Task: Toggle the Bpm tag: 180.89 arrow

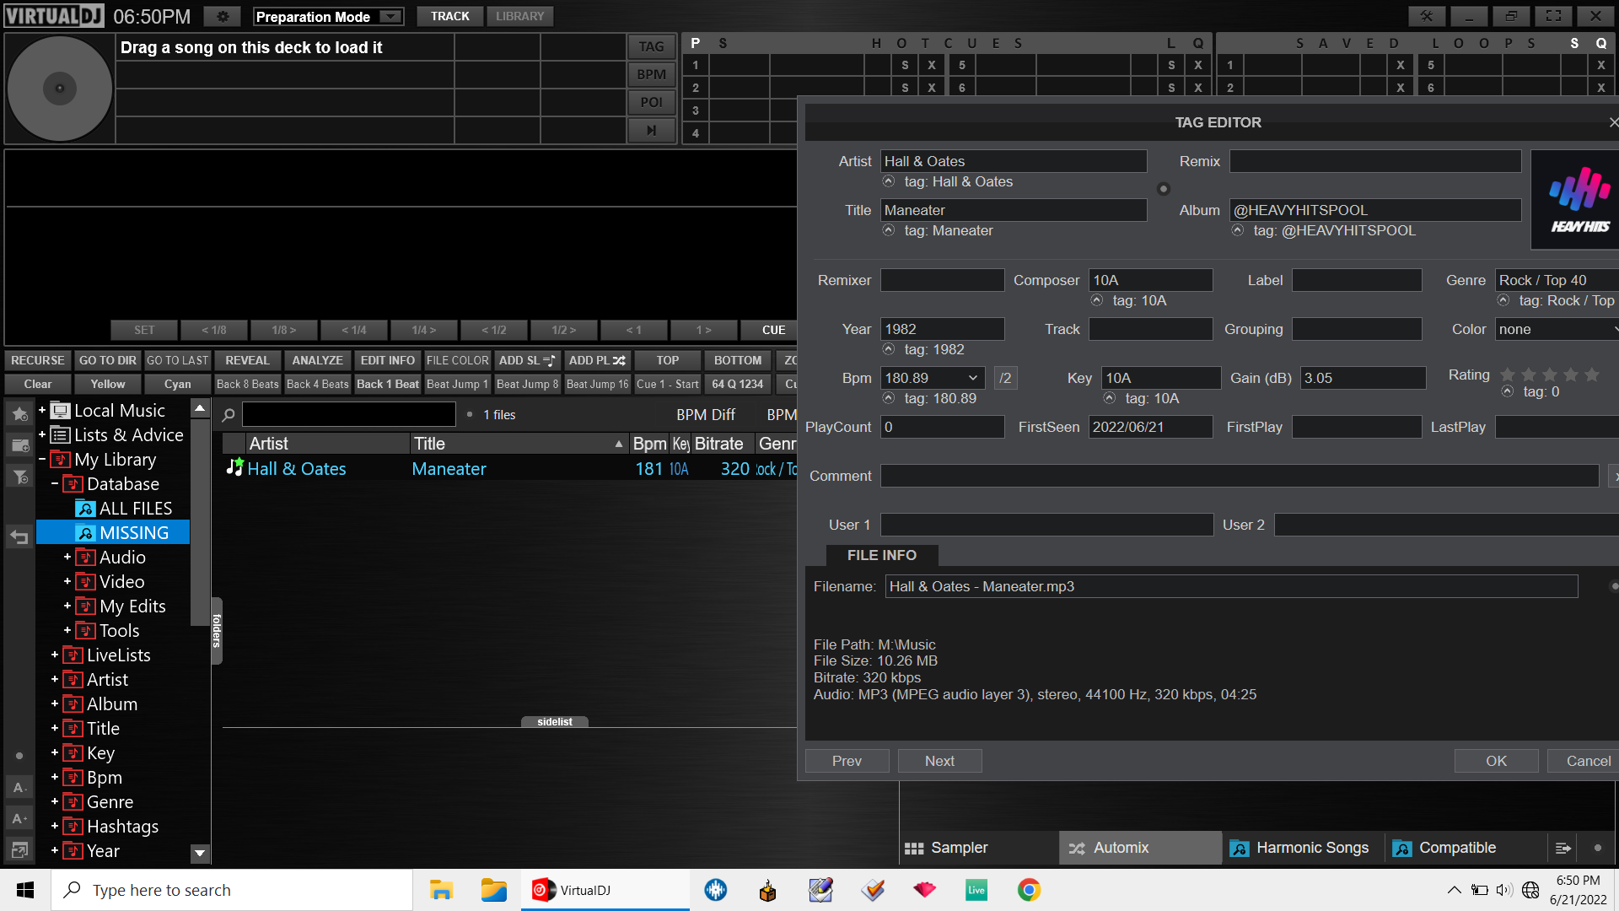Action: (x=888, y=398)
